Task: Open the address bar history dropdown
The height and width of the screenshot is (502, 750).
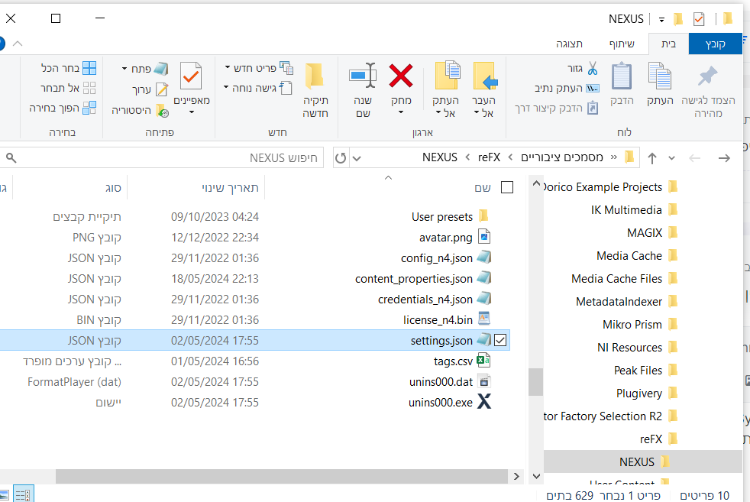Action: (x=357, y=158)
